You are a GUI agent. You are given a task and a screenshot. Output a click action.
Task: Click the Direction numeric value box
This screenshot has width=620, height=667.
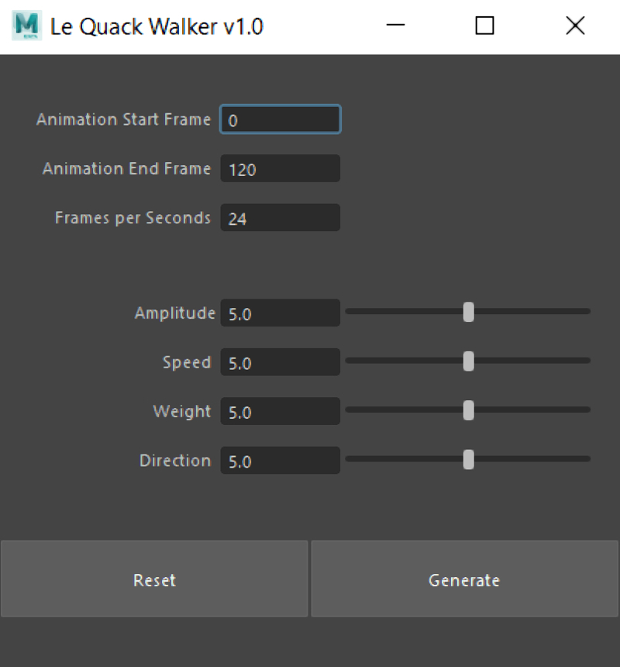281,461
